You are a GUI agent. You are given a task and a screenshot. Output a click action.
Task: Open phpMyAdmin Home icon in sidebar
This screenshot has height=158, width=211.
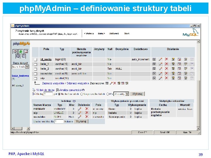coord(15,51)
